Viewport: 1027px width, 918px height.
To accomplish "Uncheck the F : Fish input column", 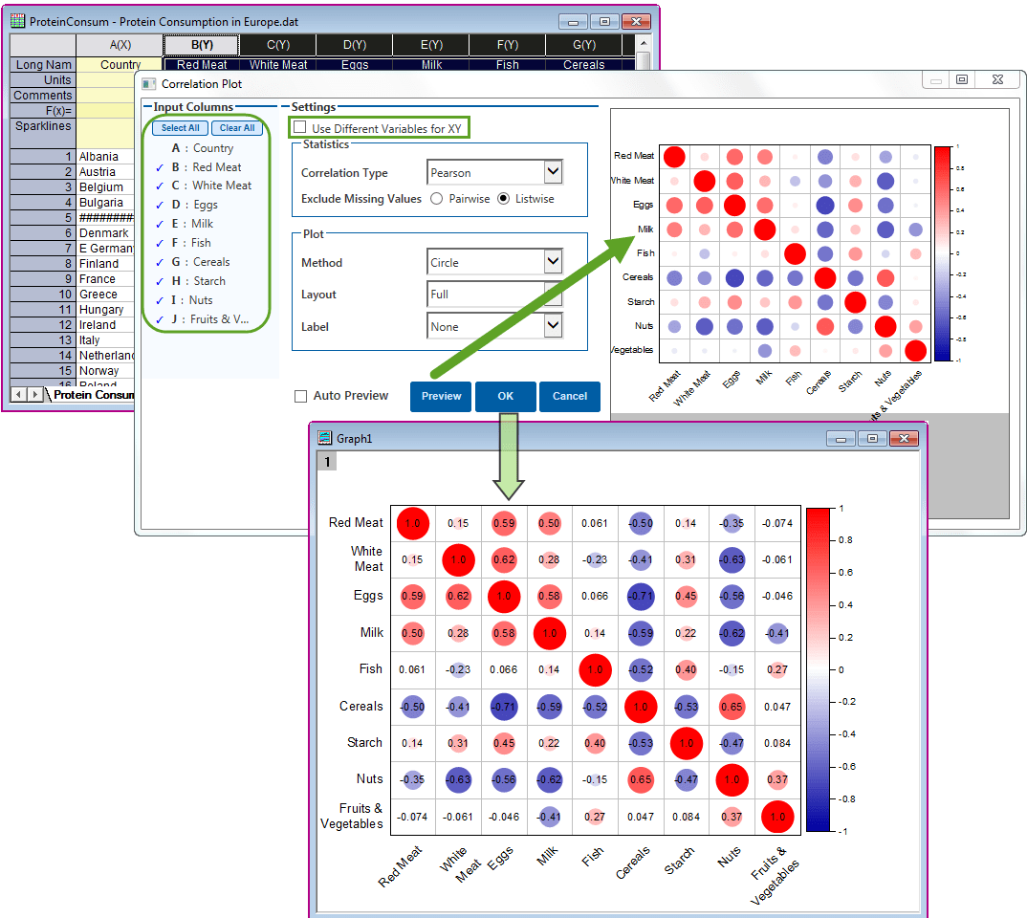I will click(161, 243).
